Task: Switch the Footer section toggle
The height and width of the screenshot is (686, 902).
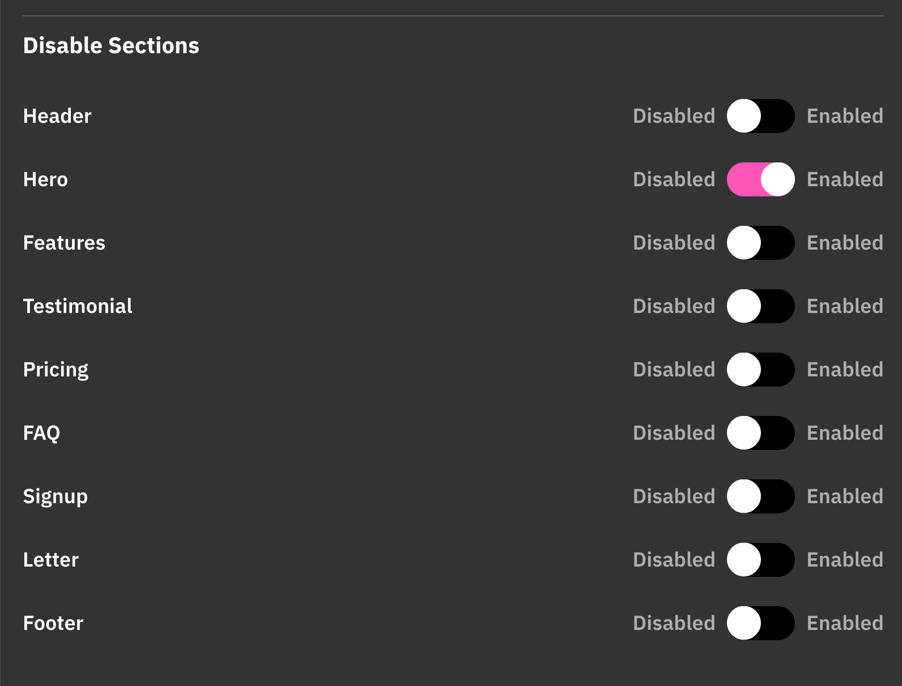Action: [760, 623]
